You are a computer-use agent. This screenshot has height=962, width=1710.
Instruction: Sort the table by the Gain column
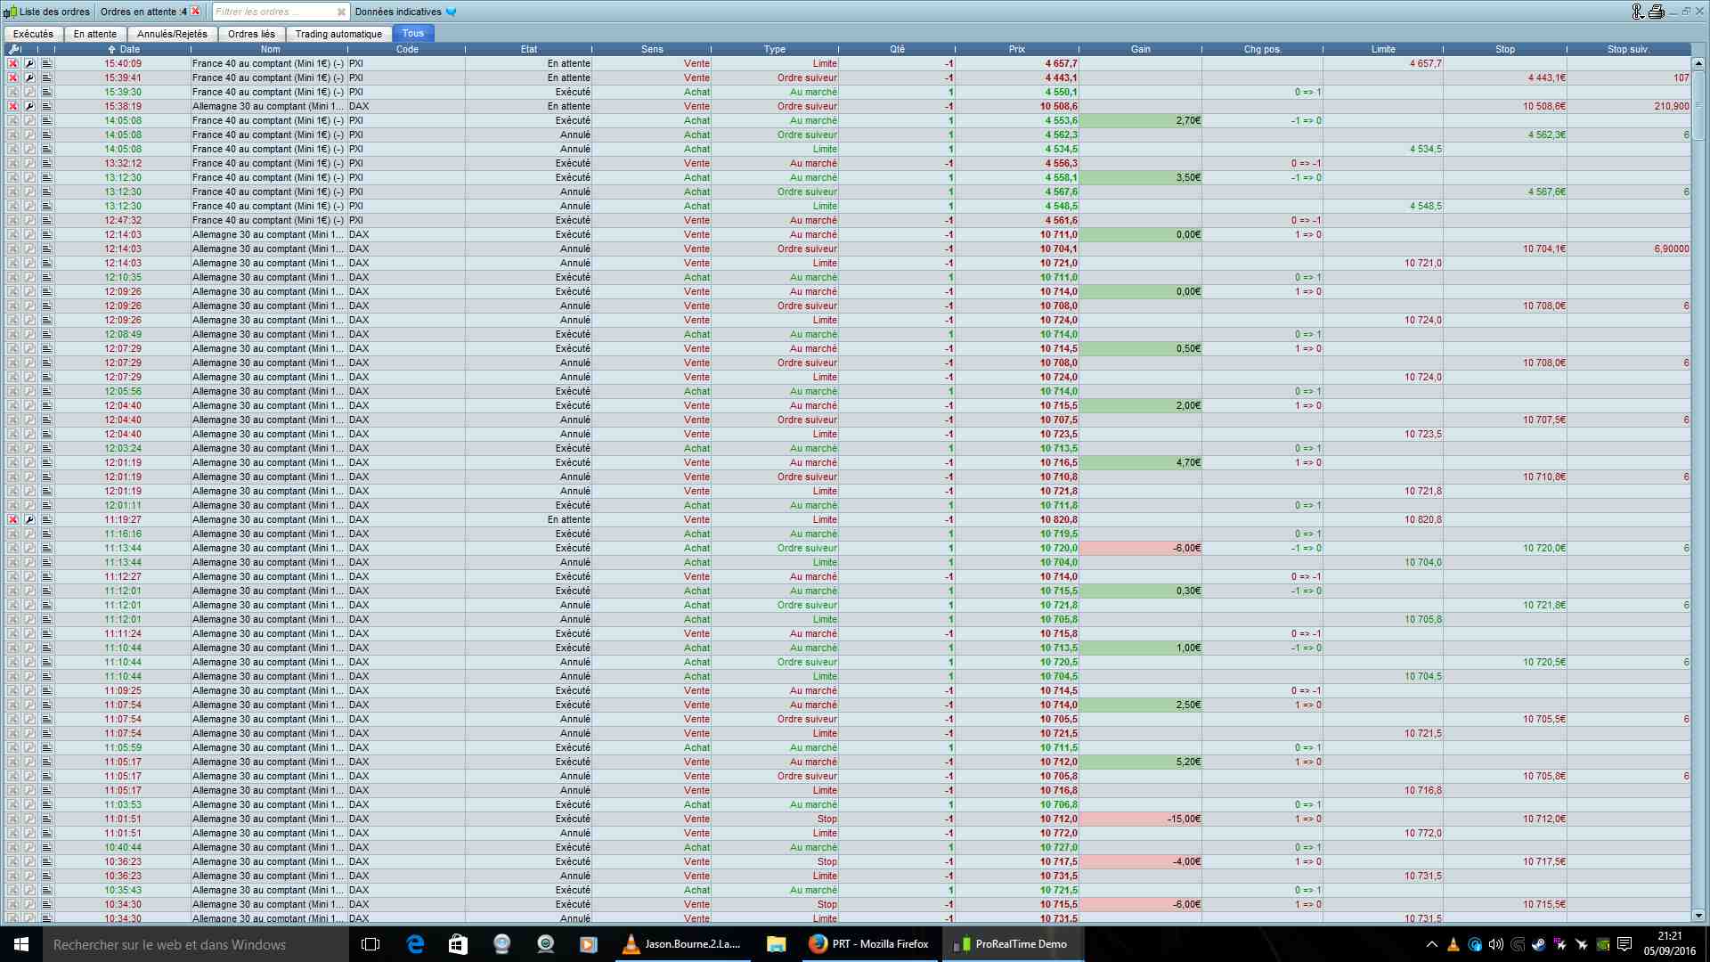coord(1140,50)
